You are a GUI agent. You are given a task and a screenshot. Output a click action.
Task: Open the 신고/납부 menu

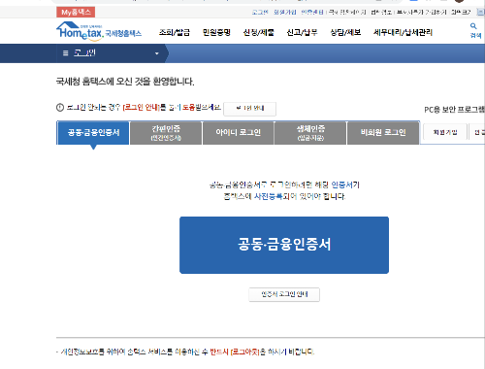tap(302, 32)
